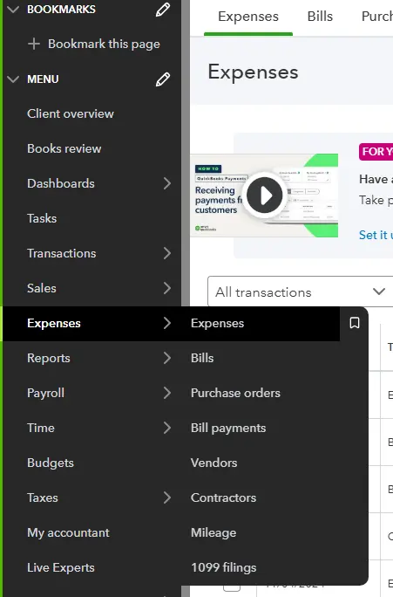This screenshot has width=393, height=597.
Task: Choose Purchase orders in the flyout
Action: pyautogui.click(x=235, y=393)
